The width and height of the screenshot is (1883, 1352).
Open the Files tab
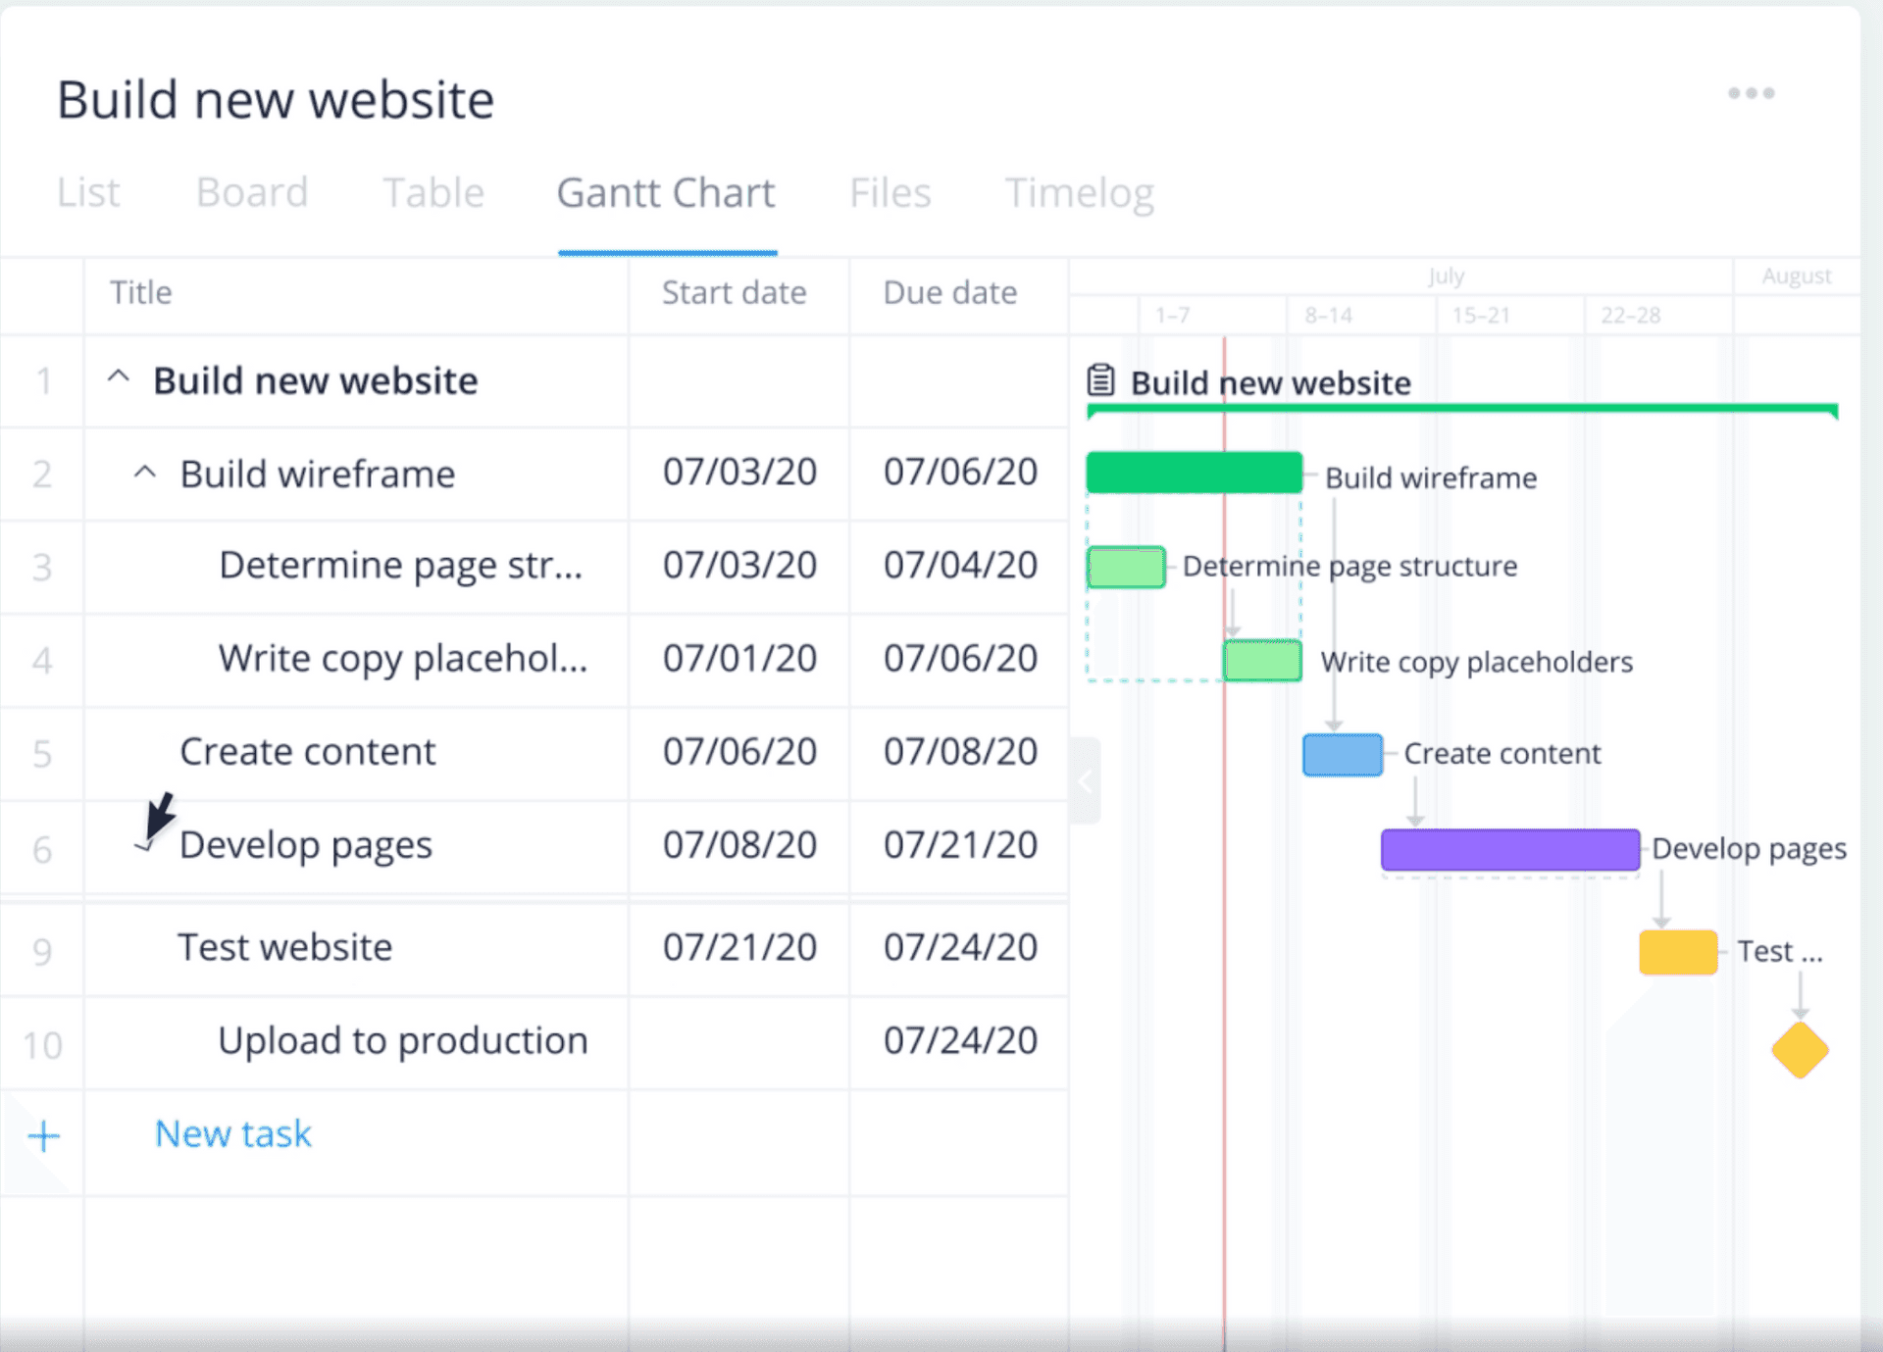click(x=890, y=192)
